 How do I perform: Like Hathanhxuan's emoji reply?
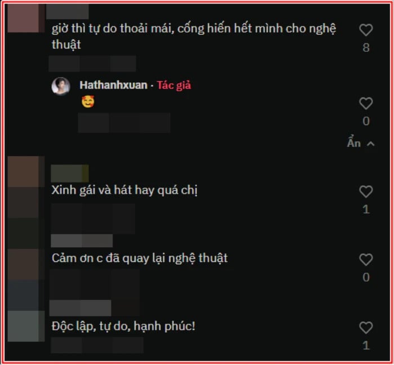(366, 103)
